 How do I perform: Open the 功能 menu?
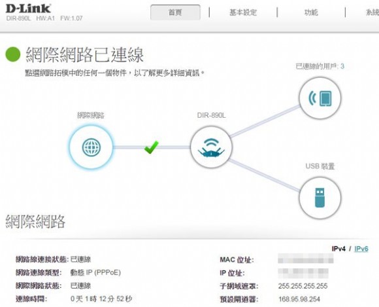311,12
